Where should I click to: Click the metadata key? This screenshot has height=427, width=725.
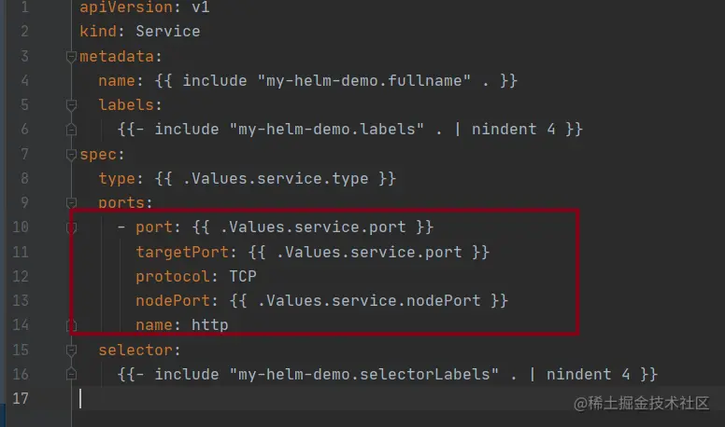(117, 57)
